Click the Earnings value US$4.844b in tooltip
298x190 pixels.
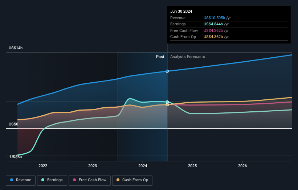(x=213, y=24)
